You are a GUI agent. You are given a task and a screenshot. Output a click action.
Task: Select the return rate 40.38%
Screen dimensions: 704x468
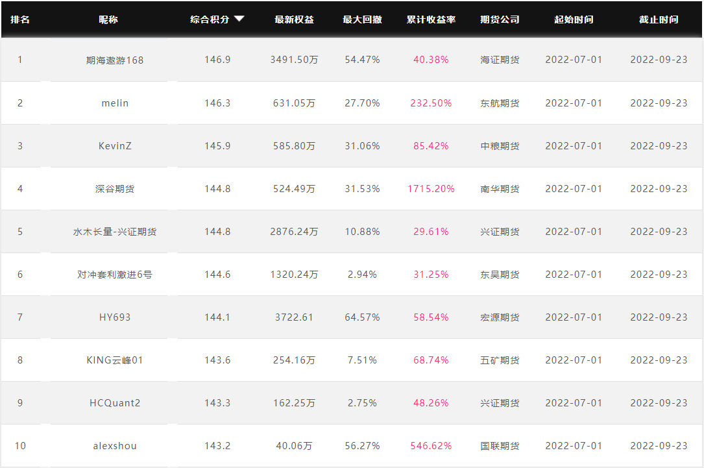(x=431, y=60)
